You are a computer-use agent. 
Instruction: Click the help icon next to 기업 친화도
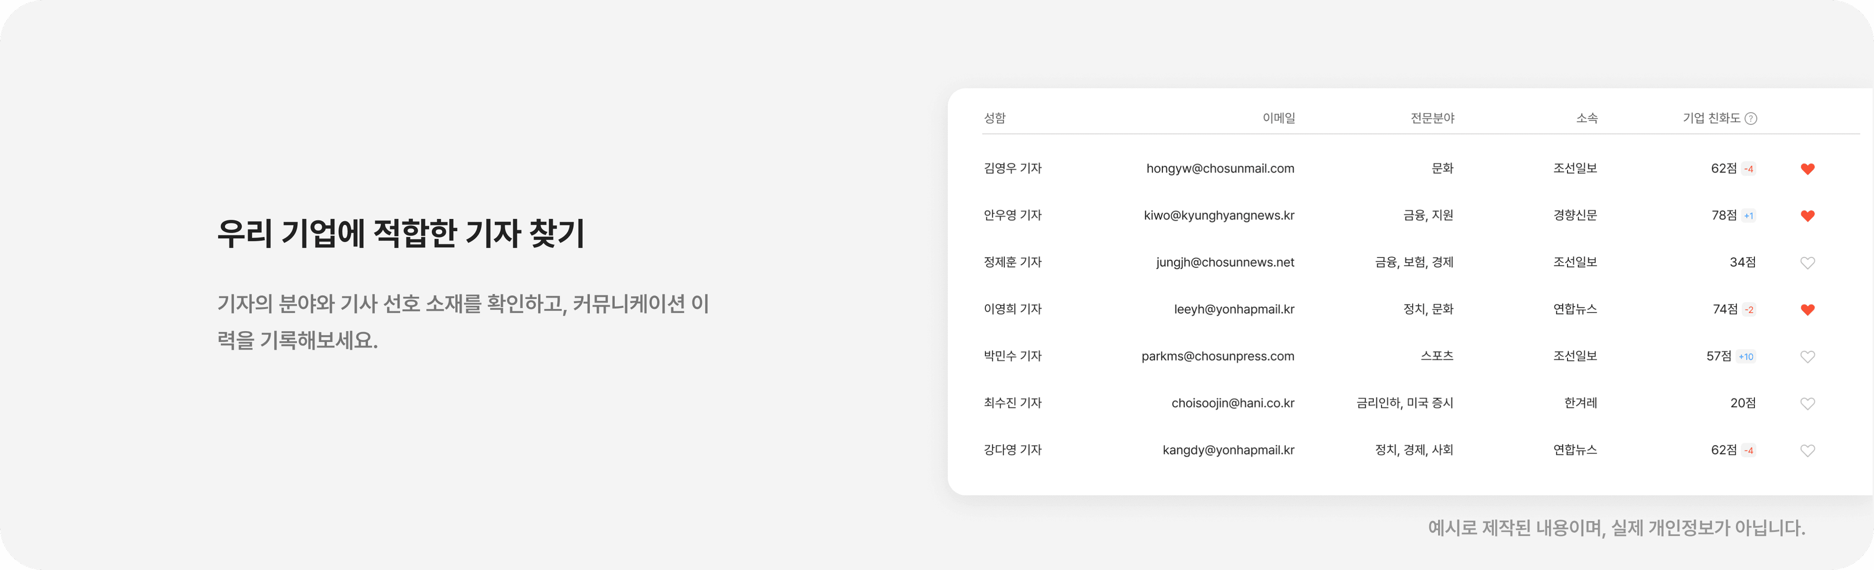[x=1751, y=118]
